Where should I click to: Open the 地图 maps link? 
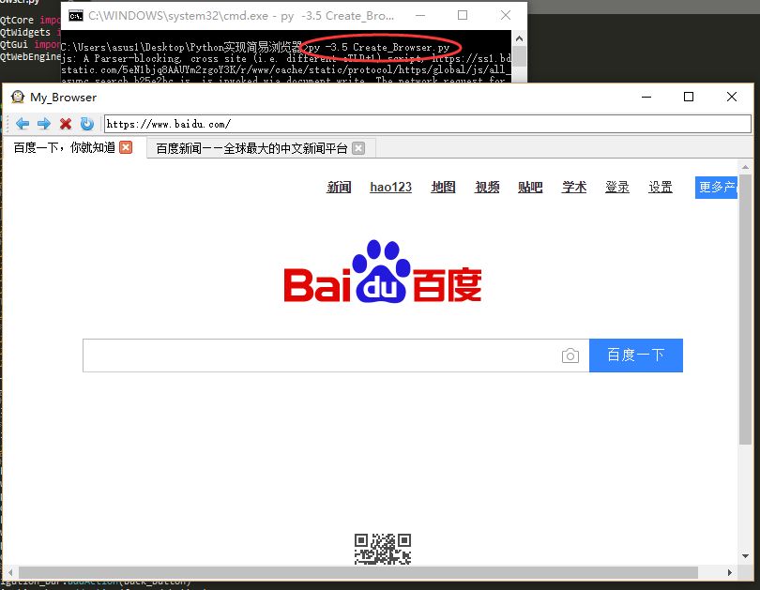click(443, 187)
